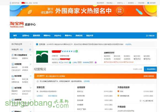The height and width of the screenshot is (112, 160).
Task: Click the grey warning icon in red-packet notice
Action: pos(38,81)
